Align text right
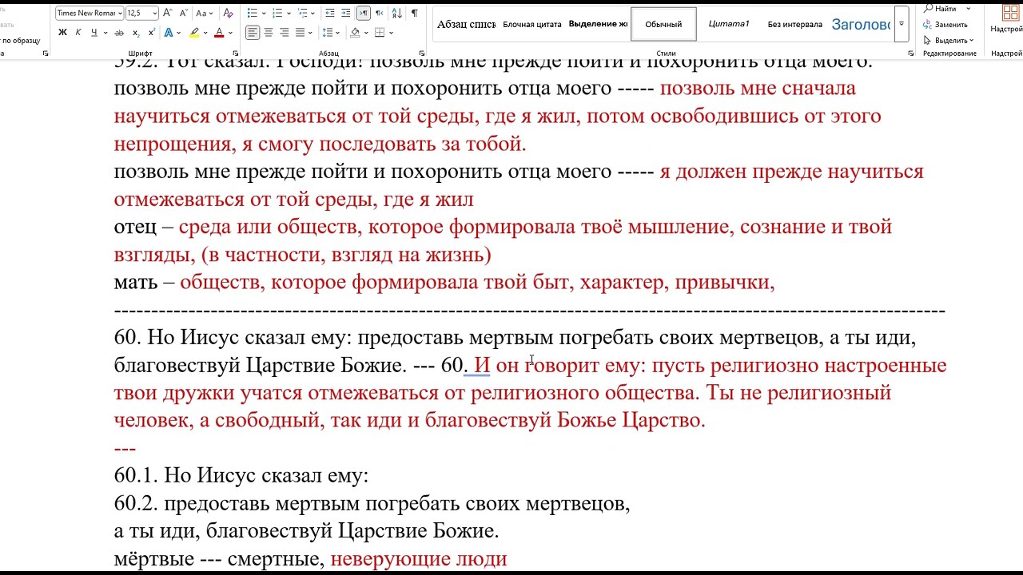1023x575 pixels. [285, 33]
